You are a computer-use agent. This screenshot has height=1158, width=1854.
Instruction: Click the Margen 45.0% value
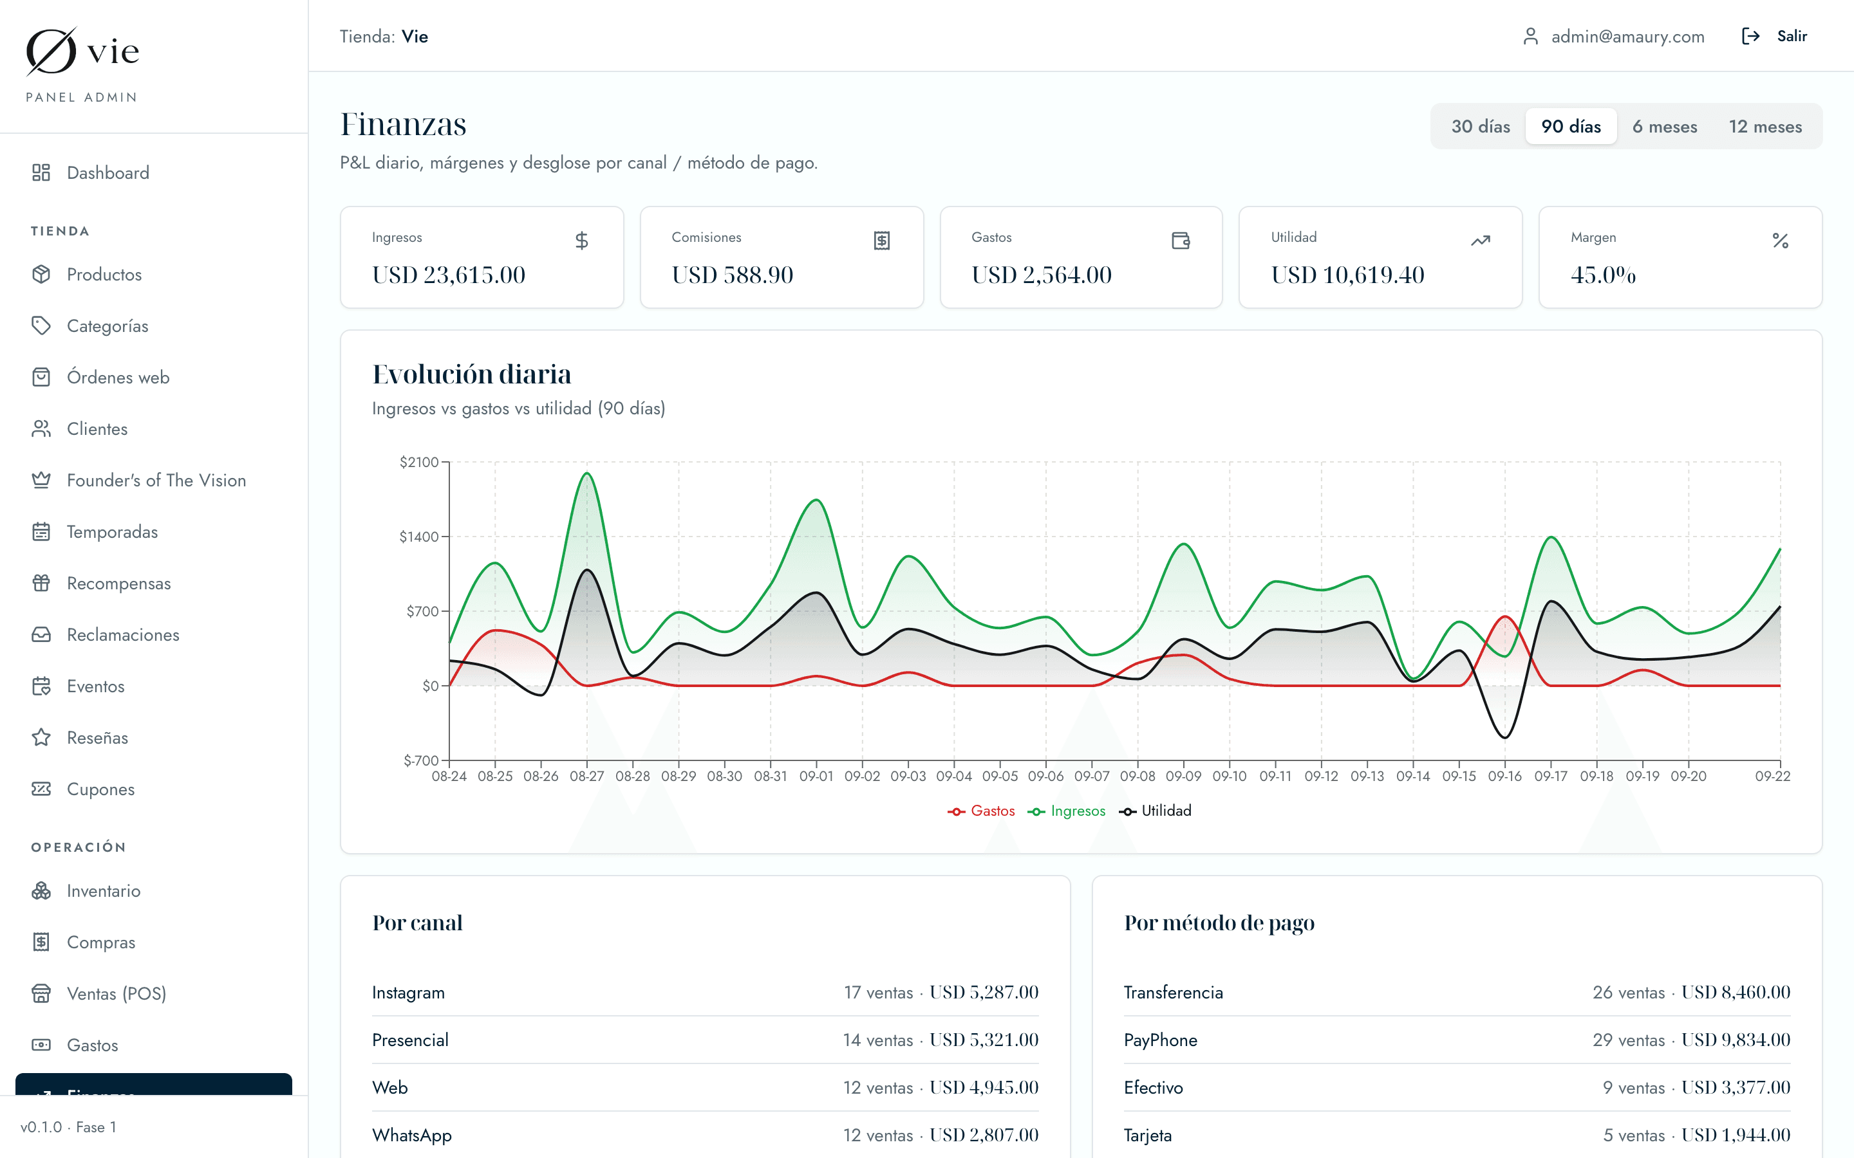(x=1603, y=274)
